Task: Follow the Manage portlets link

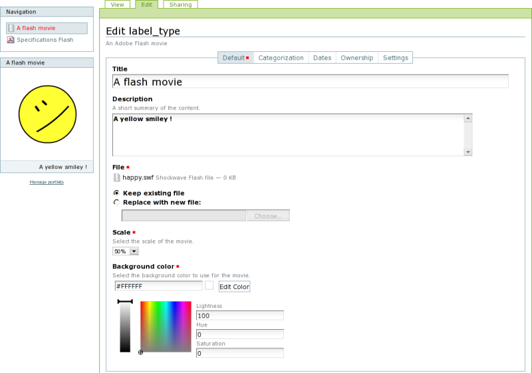Action: point(47,182)
